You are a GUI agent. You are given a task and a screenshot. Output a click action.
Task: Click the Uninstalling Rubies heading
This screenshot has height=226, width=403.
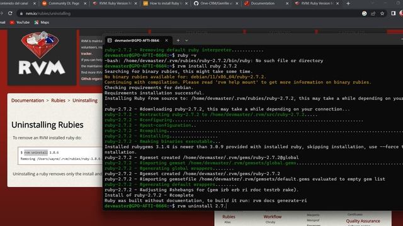click(47, 125)
